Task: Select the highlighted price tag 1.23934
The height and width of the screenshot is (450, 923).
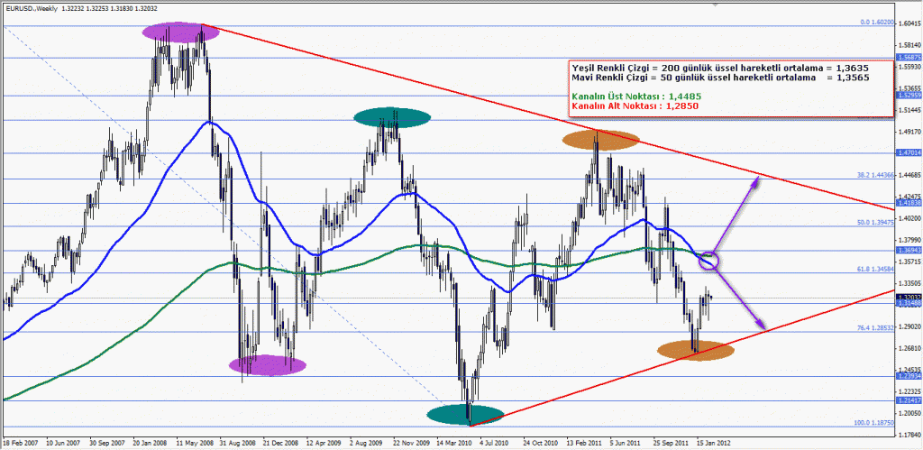Action: (x=909, y=376)
